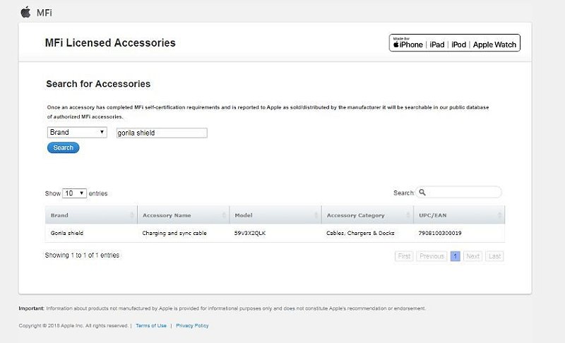Sort table by Model column header
The width and height of the screenshot is (565, 343).
click(275, 215)
